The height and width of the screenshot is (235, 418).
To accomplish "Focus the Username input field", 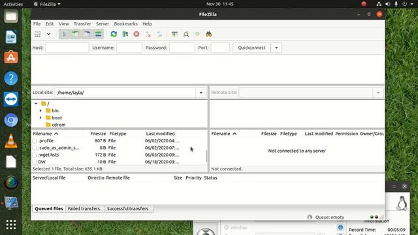I will tap(129, 48).
